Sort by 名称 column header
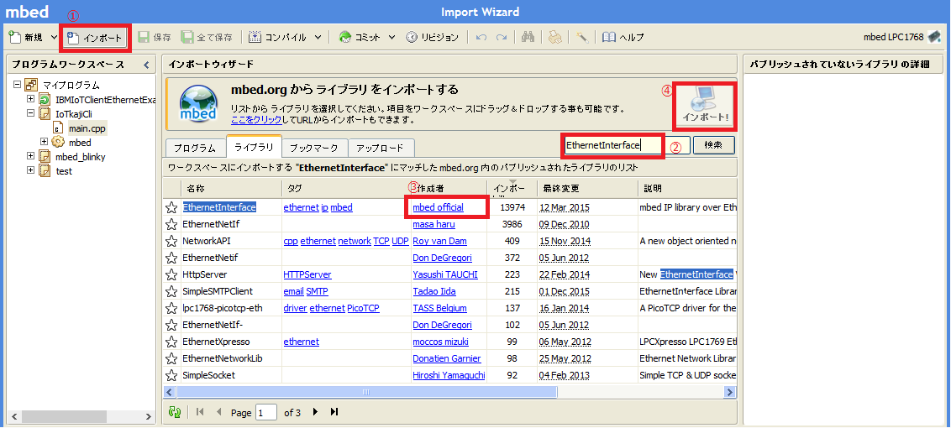 (231, 189)
